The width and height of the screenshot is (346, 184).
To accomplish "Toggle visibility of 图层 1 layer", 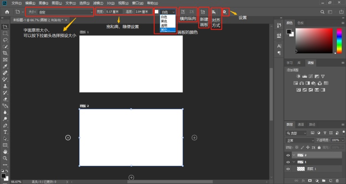I will pyautogui.click(x=288, y=169).
